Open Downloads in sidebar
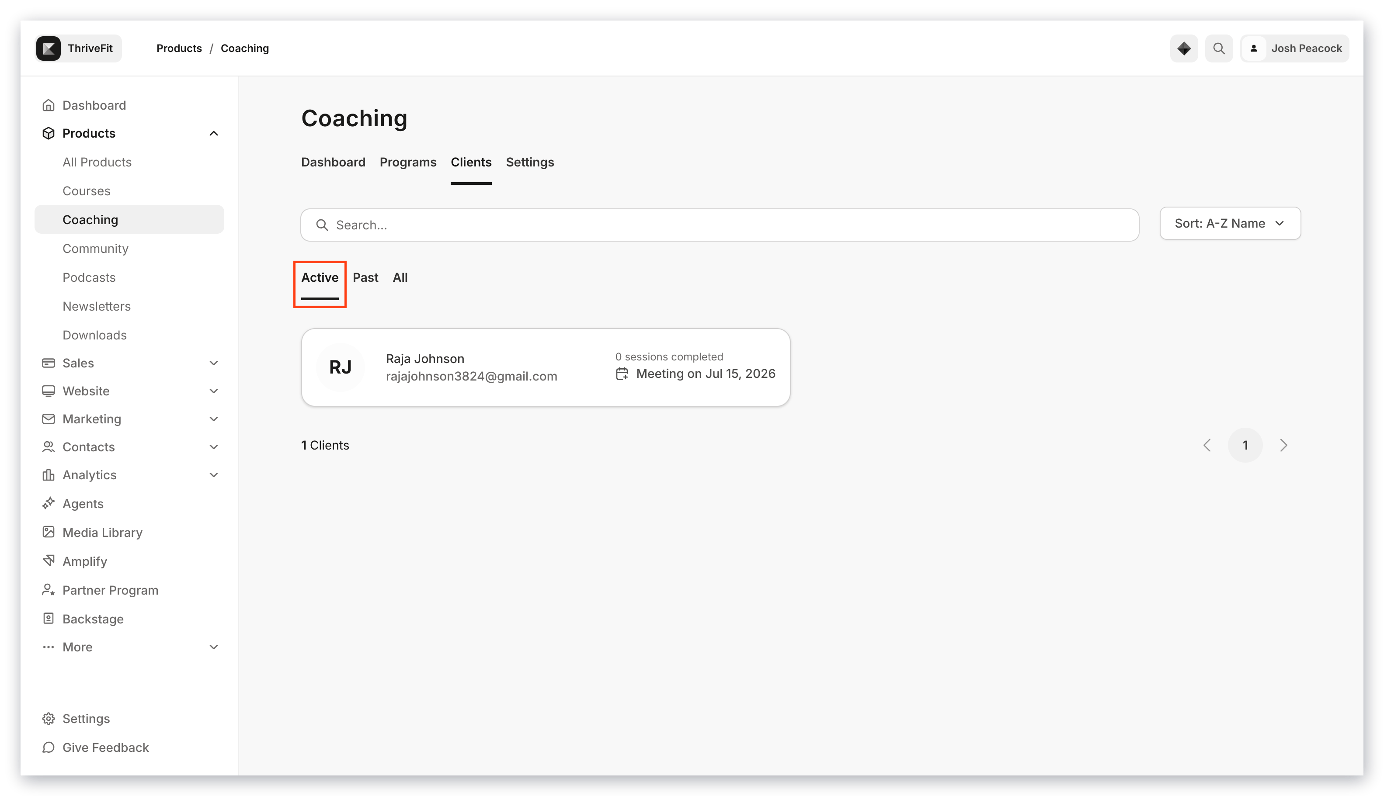Screen dimensions: 1384x796 coord(94,335)
